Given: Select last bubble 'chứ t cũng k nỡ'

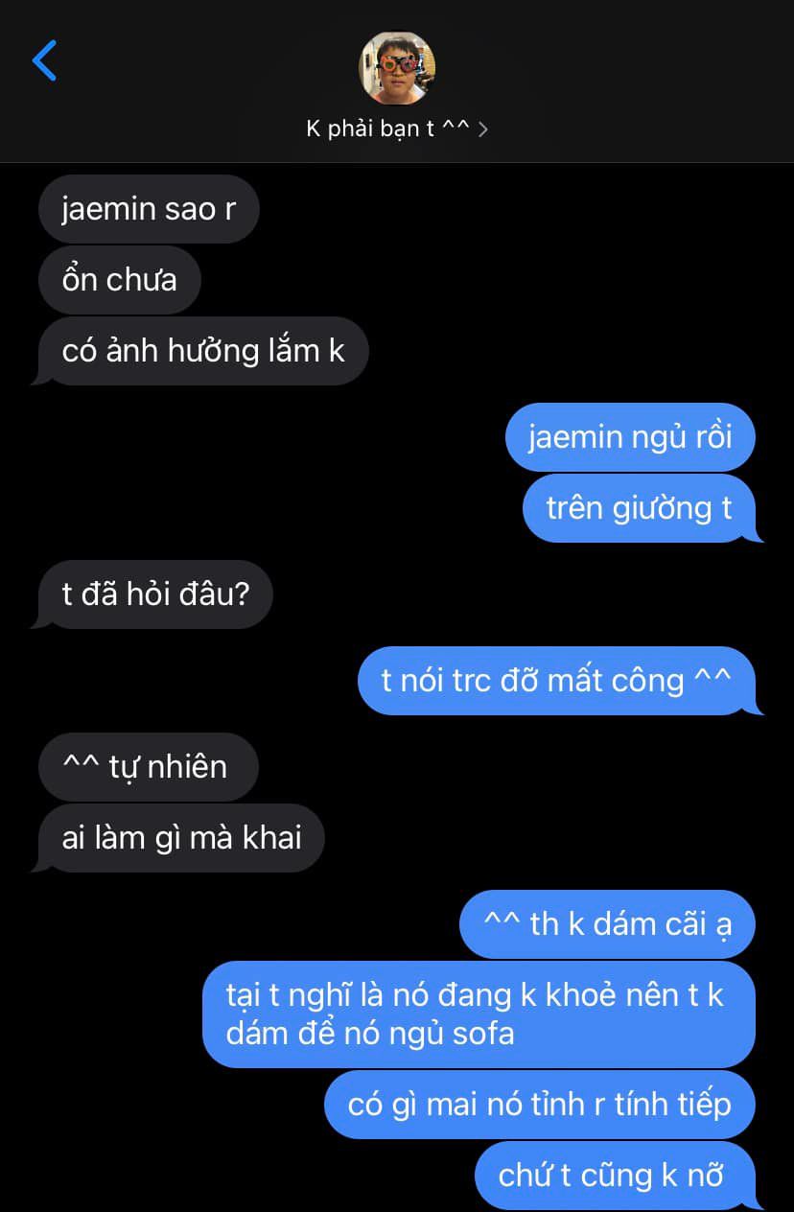Looking at the screenshot, I should tap(617, 1176).
